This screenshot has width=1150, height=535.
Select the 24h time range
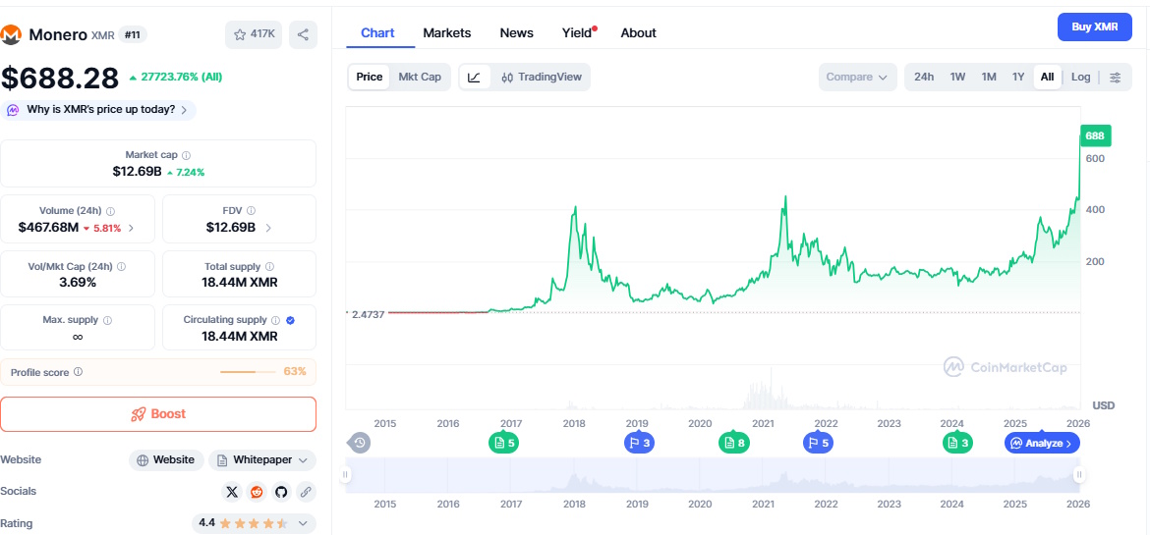(x=924, y=78)
